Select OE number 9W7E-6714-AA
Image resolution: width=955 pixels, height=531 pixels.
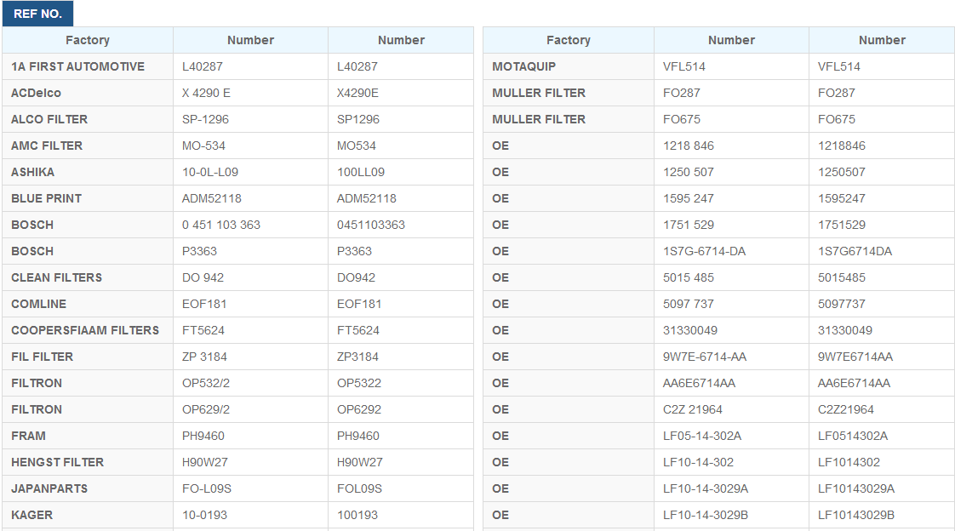pos(705,357)
